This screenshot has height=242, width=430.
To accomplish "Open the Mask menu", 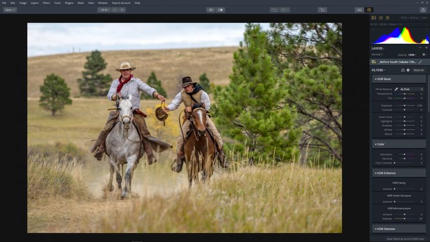I will (x=81, y=3).
